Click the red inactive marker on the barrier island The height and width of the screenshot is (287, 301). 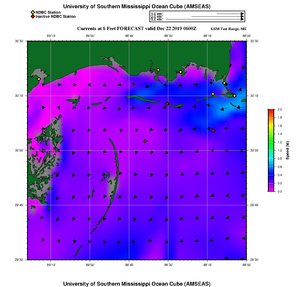click(167, 104)
